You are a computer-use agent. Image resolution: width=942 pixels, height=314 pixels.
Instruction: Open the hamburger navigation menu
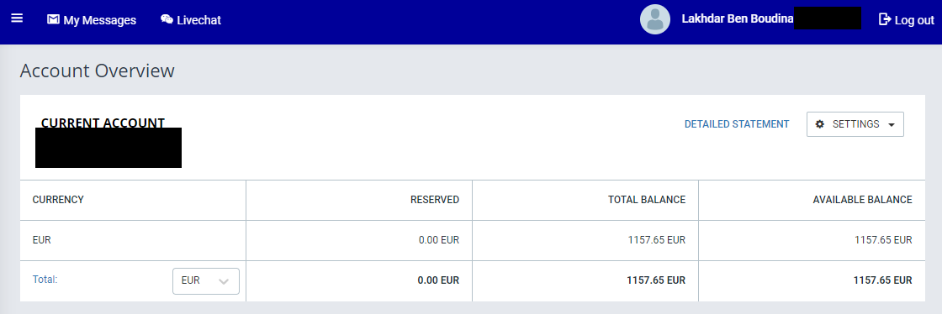tap(17, 18)
